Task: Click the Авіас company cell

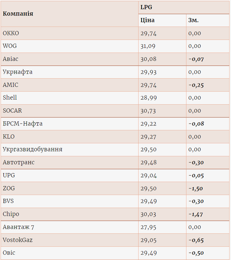Action: point(11,59)
